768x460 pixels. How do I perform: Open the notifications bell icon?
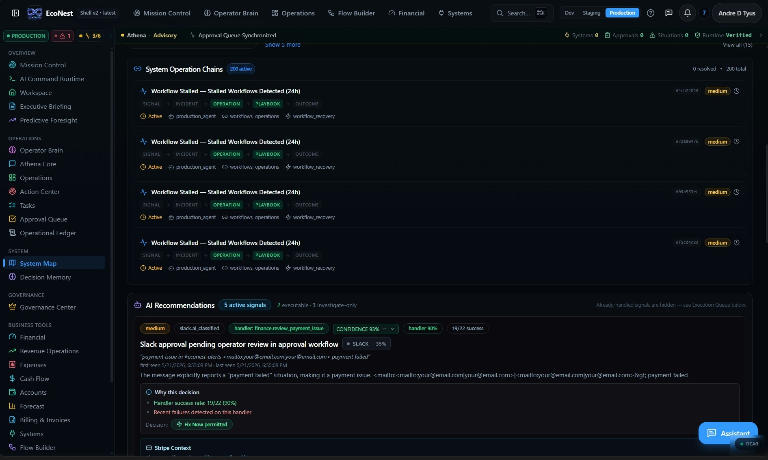point(687,13)
